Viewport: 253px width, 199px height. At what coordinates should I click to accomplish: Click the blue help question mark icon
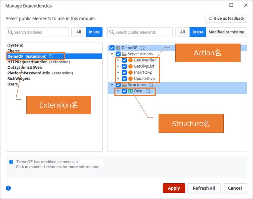(x=9, y=188)
